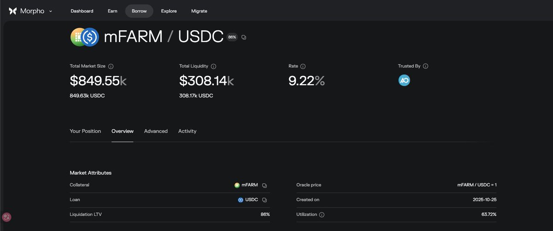Click the $849.55k market size value
The width and height of the screenshot is (553, 231).
coord(98,81)
